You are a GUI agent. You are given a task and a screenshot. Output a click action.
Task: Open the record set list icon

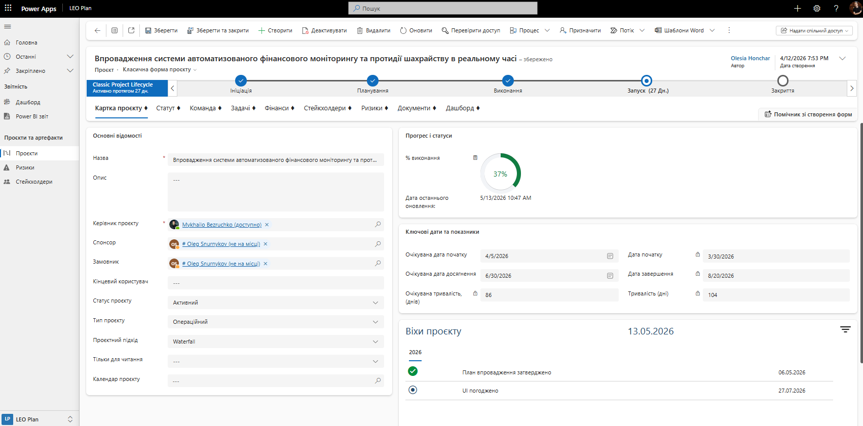(115, 30)
